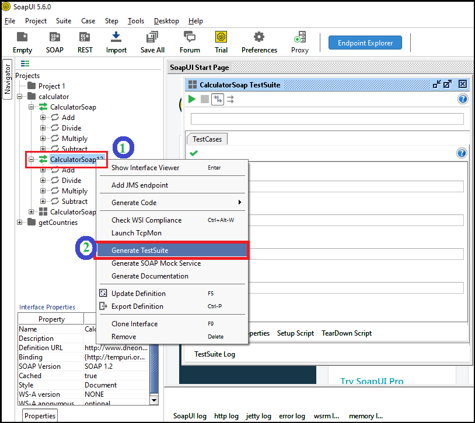Create a new REST project
This screenshot has width=475, height=423.
[85, 43]
